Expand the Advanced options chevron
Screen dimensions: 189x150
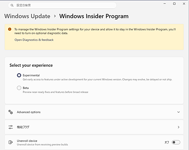pyautogui.click(x=178, y=112)
